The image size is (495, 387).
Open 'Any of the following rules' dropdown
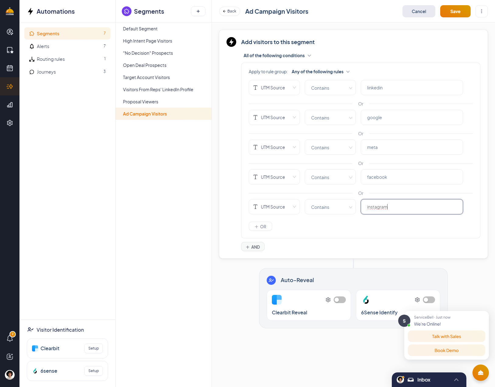click(x=321, y=72)
